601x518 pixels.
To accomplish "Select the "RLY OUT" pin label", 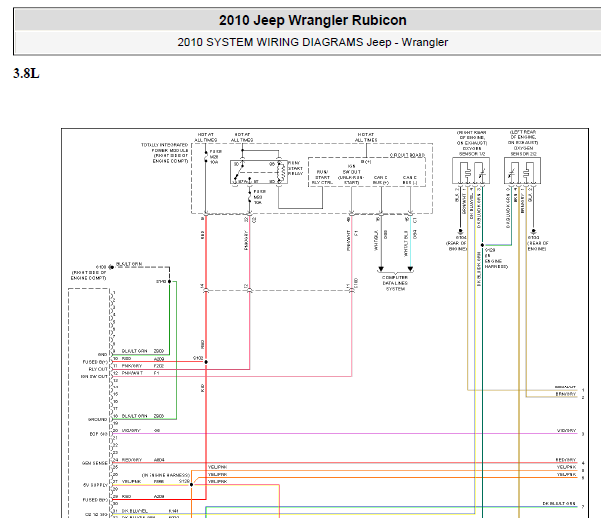I will point(98,369).
